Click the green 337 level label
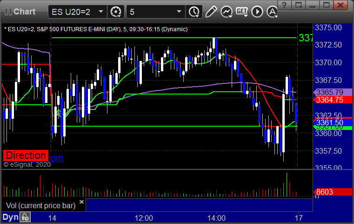Screen dimensions: 354x224 [306, 38]
